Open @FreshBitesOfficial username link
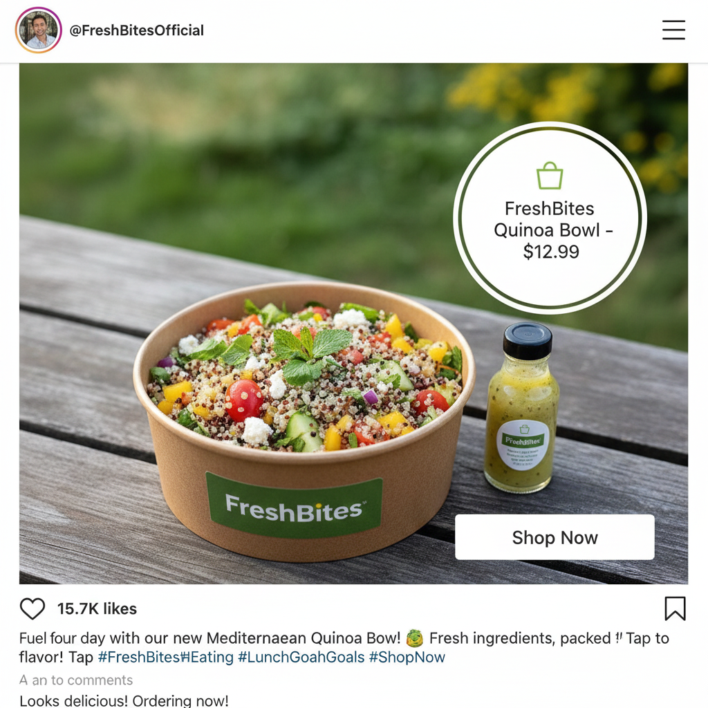The width and height of the screenshot is (708, 708). pos(136,30)
